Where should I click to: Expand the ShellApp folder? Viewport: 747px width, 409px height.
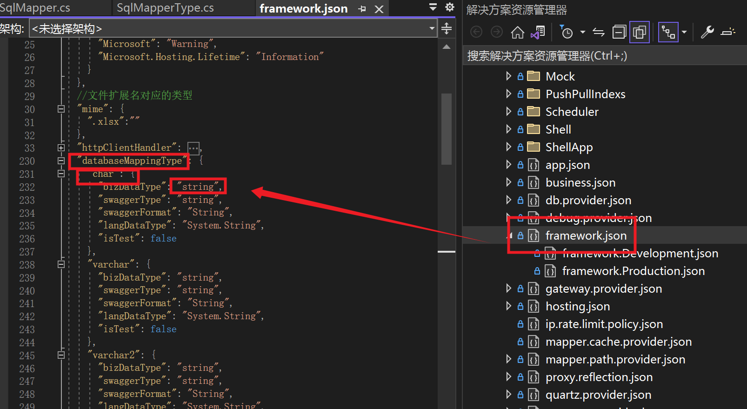coord(508,147)
